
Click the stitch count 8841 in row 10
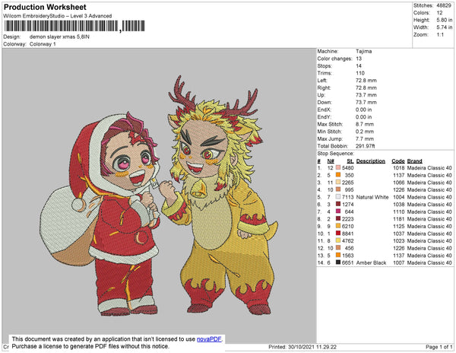click(348, 234)
